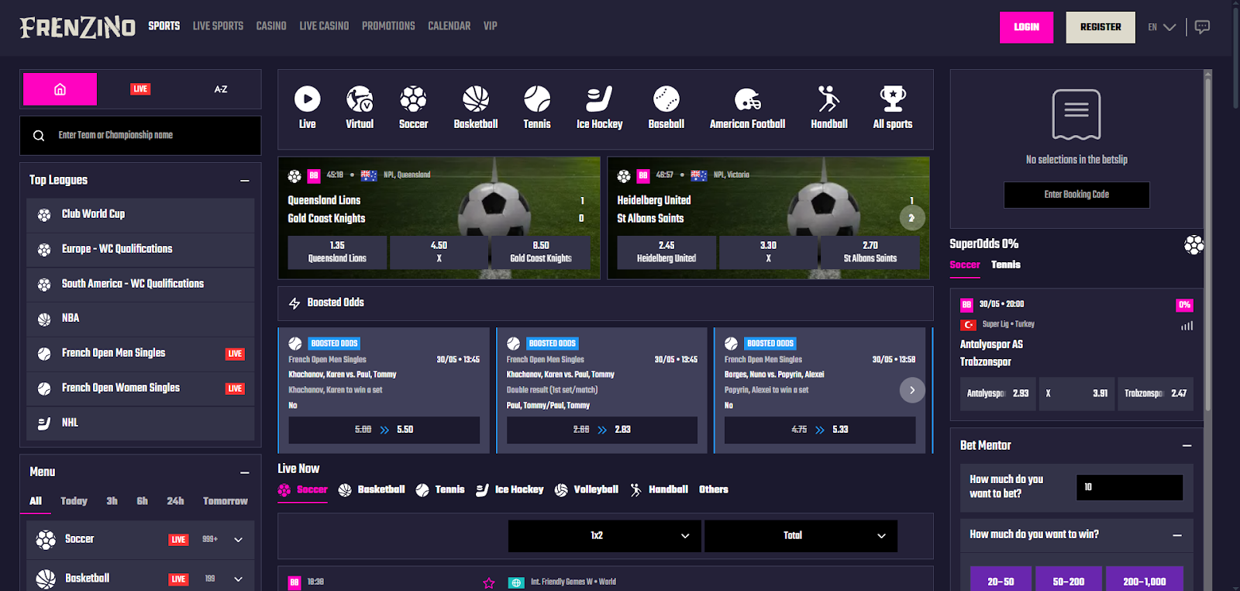Click the SuperOdds soccer ball icon

(x=1193, y=245)
